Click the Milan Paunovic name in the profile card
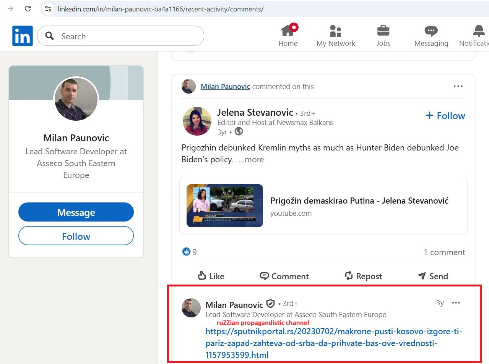This screenshot has width=489, height=364. tap(76, 138)
